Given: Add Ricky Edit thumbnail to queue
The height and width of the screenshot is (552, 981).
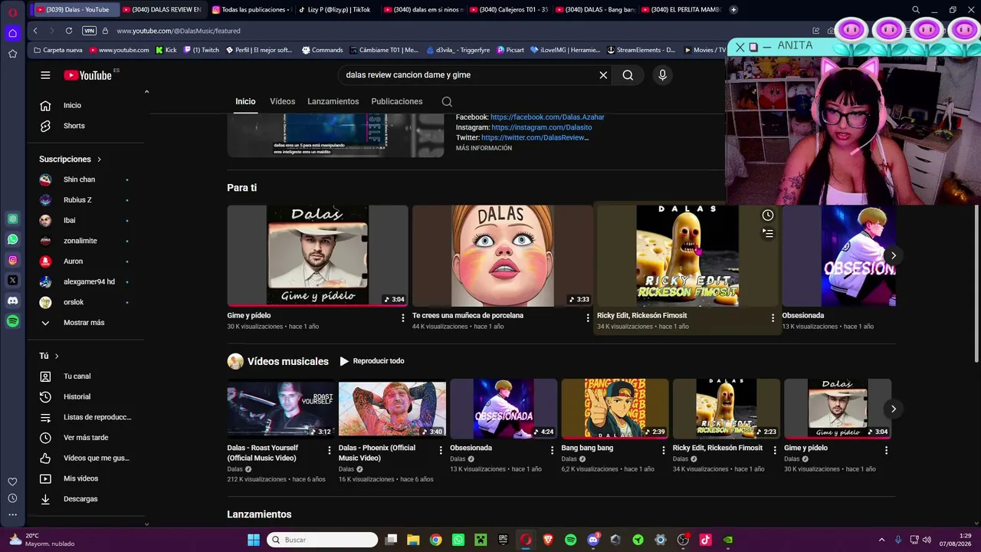Looking at the screenshot, I should [768, 234].
